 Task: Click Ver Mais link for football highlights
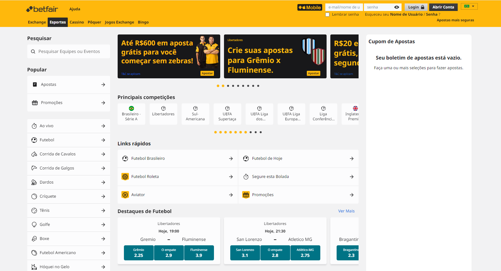pos(346,211)
